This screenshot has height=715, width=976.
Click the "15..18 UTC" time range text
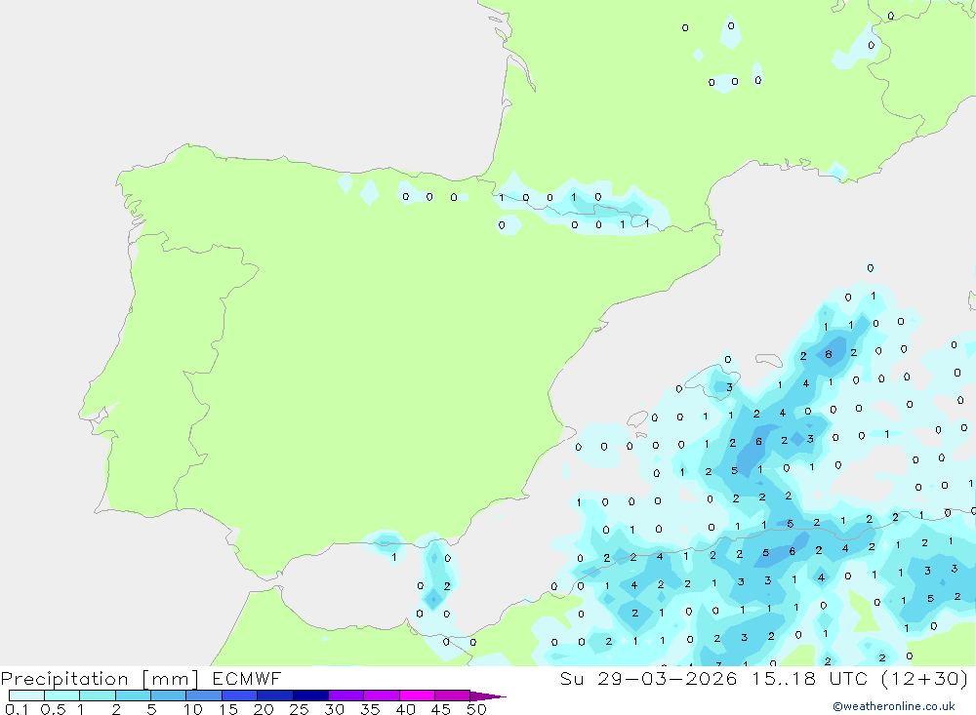pyautogui.click(x=810, y=679)
